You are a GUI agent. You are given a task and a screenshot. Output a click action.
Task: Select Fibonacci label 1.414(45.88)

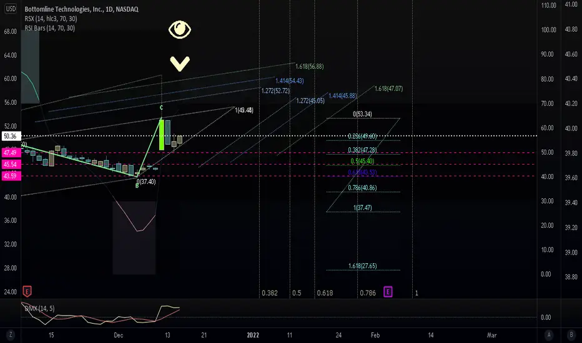pyautogui.click(x=343, y=96)
